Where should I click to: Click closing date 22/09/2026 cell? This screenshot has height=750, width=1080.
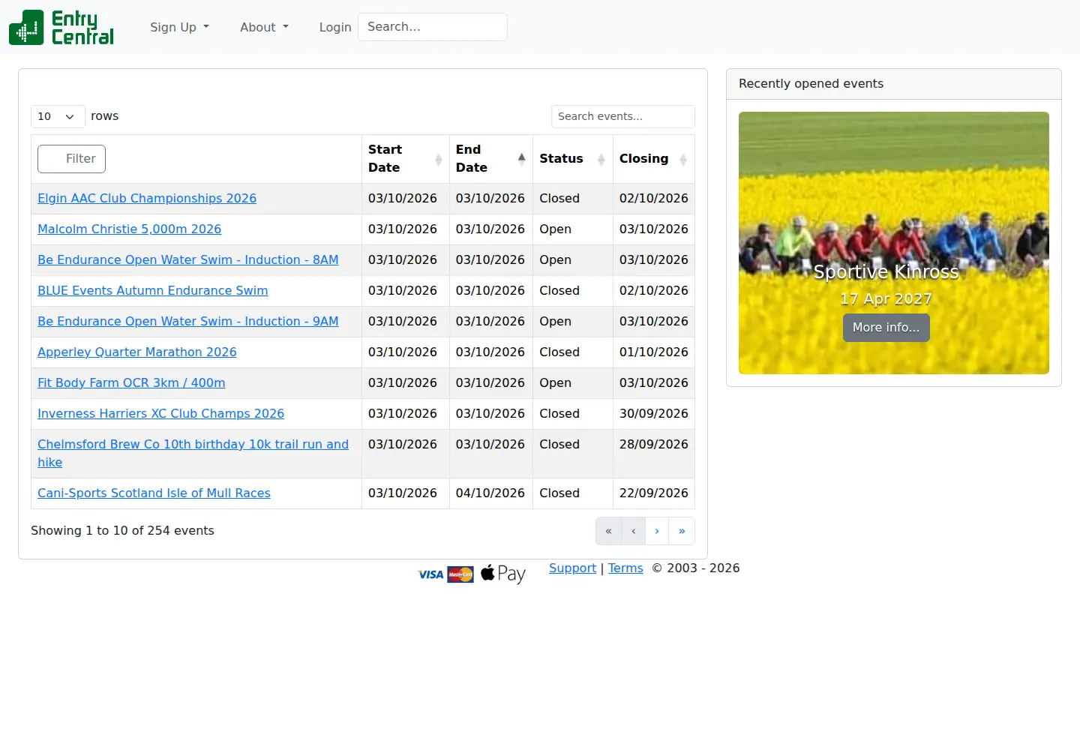point(654,493)
